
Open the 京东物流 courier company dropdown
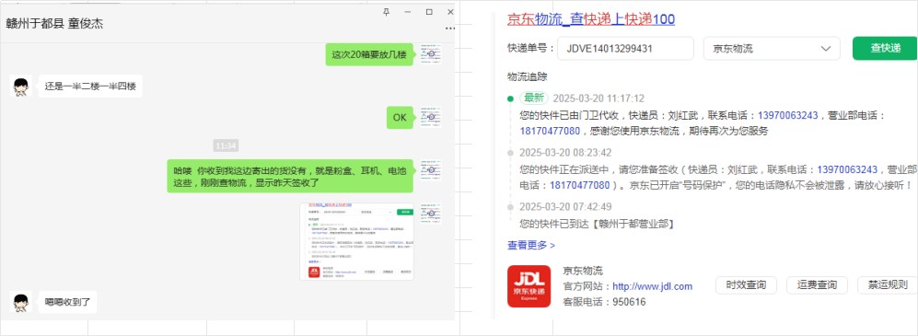point(772,49)
